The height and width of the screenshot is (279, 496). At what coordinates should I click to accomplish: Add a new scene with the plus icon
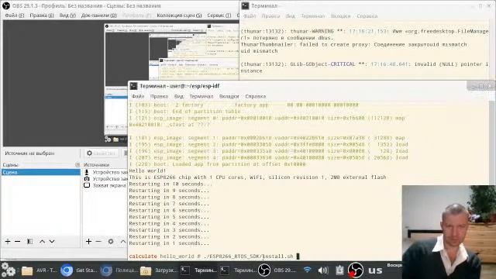point(8,241)
